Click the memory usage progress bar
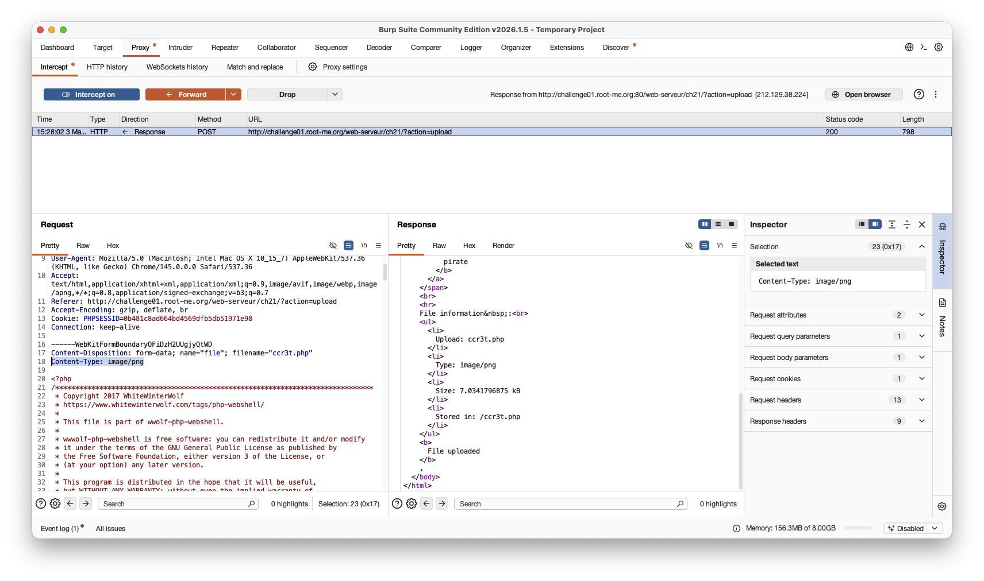The image size is (984, 581). (858, 528)
